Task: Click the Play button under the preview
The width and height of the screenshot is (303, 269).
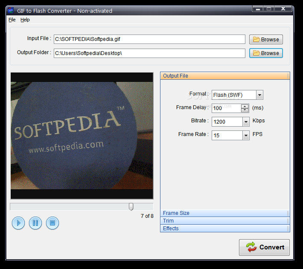Action: tap(18, 223)
